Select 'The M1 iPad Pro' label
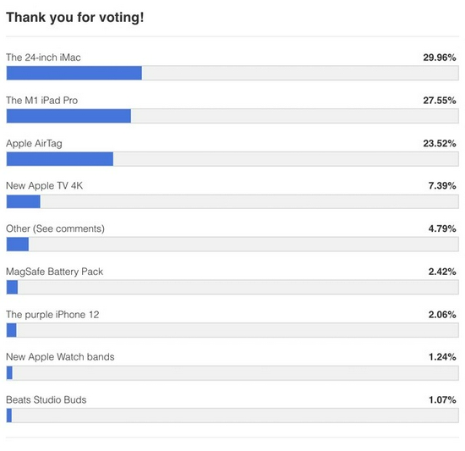The width and height of the screenshot is (465, 451). pyautogui.click(x=41, y=101)
